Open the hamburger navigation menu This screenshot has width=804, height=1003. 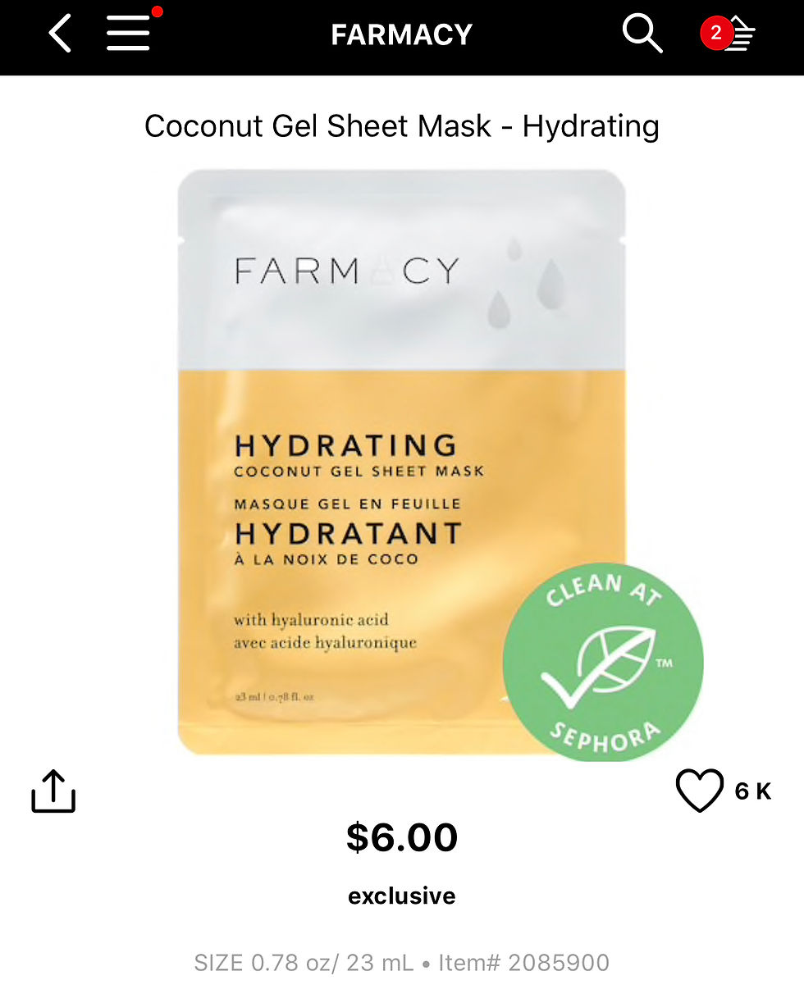click(x=128, y=34)
